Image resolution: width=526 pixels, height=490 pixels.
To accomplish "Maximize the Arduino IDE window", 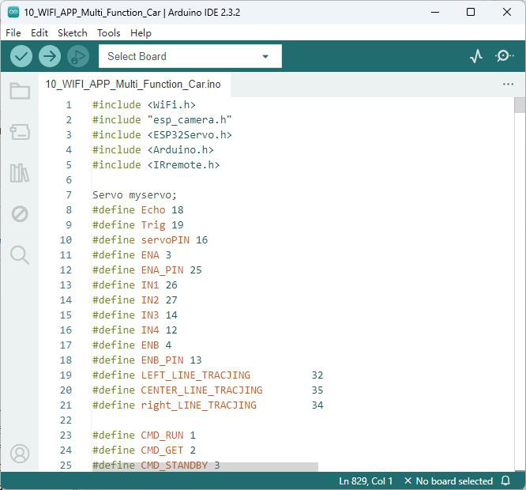I will pyautogui.click(x=471, y=12).
